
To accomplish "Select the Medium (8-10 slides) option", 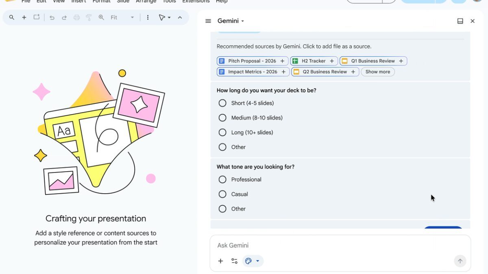I will [222, 118].
